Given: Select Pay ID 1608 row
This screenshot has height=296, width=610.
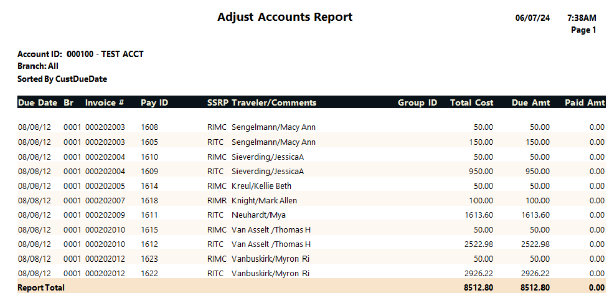Looking at the screenshot, I should (312, 127).
